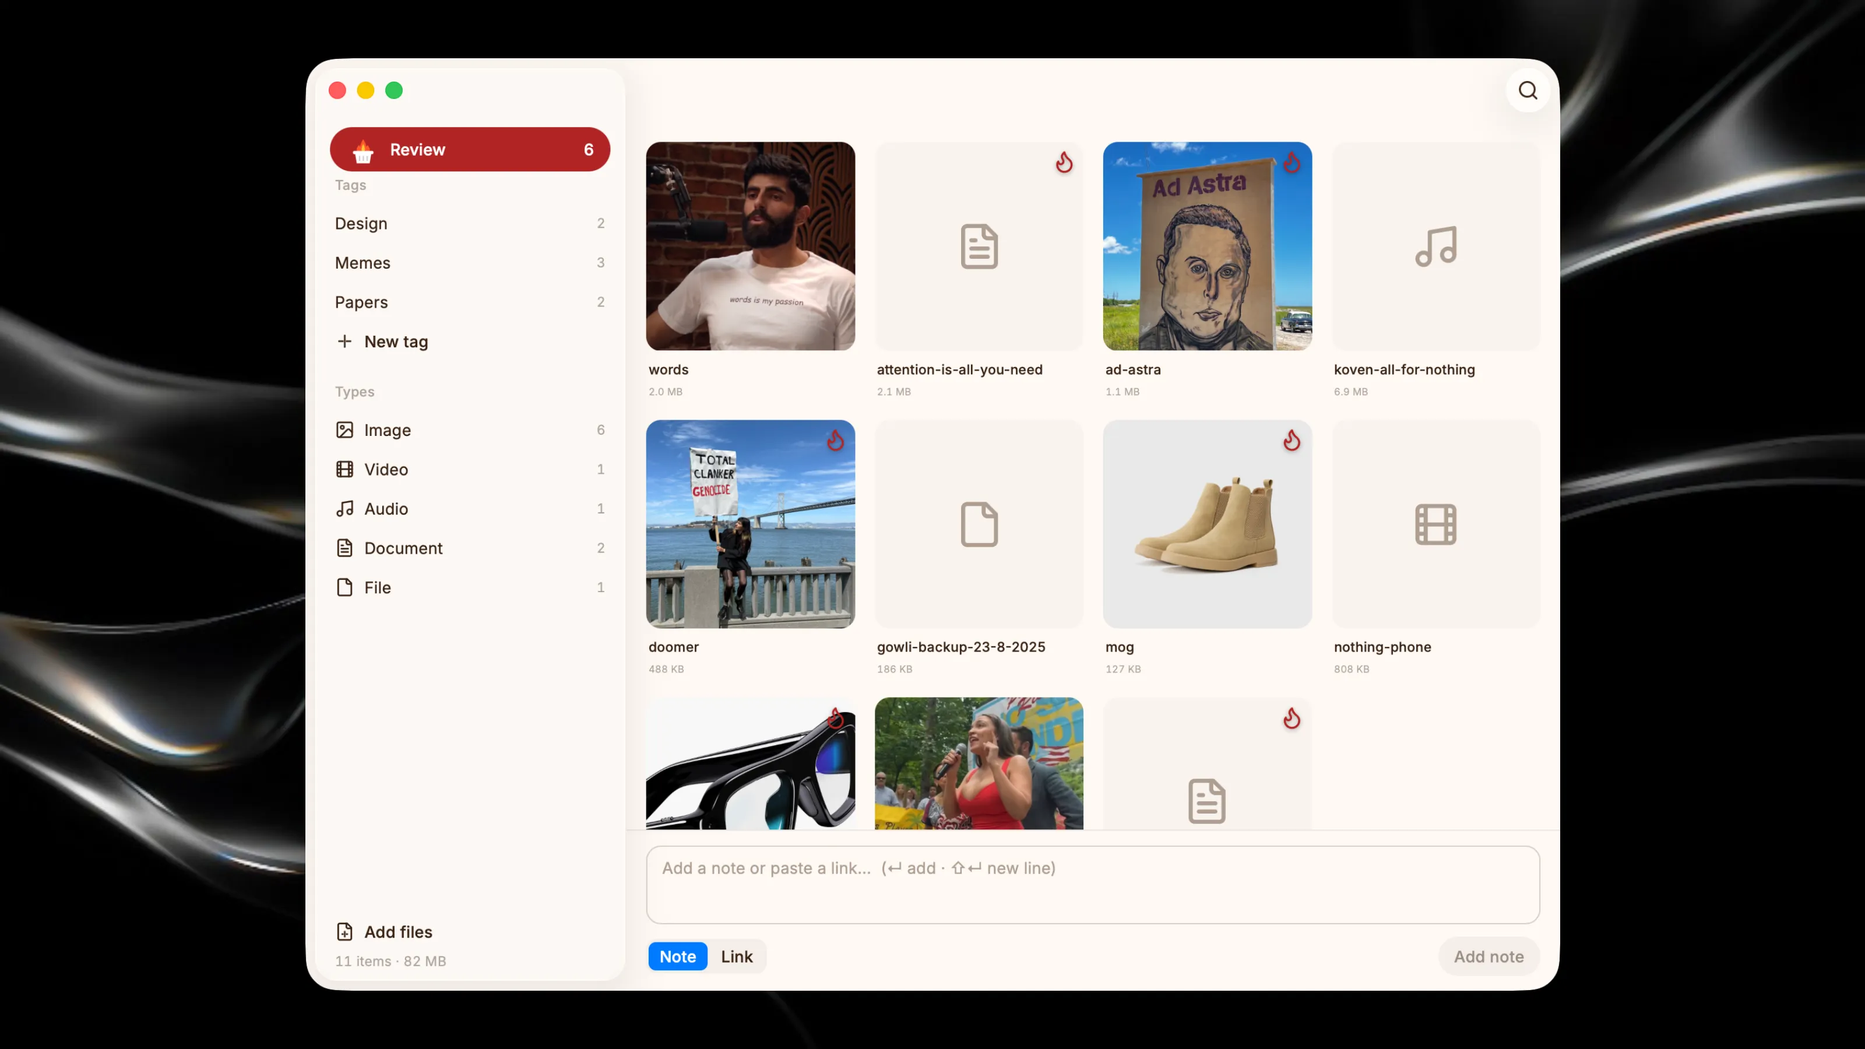Click the 'nothing-phone' file name
1865x1049 pixels.
click(x=1382, y=647)
